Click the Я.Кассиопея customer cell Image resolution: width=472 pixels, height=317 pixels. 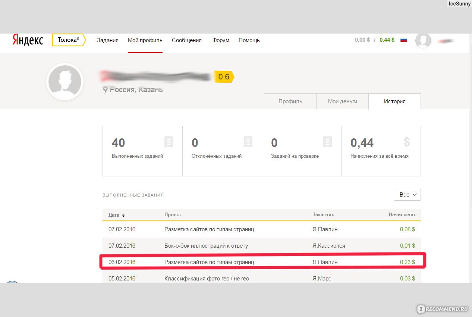(329, 246)
